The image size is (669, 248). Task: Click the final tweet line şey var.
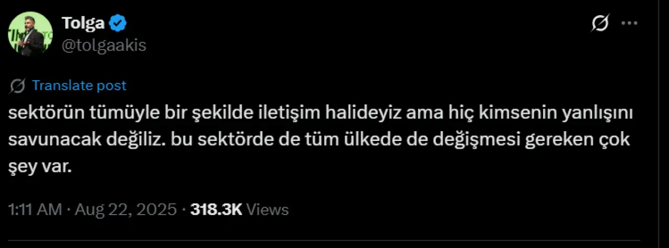point(39,168)
